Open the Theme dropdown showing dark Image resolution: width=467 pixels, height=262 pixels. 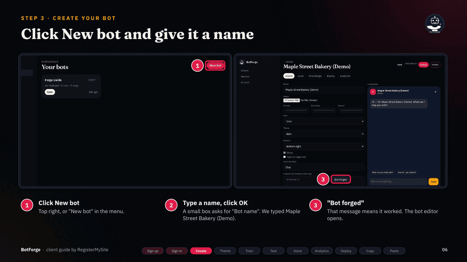tap(324, 134)
